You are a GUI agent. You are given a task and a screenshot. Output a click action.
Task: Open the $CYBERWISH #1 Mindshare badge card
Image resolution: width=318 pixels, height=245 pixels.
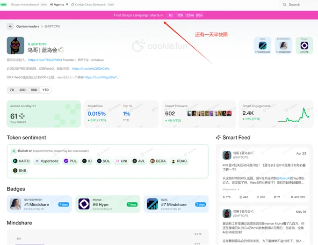[39, 204]
